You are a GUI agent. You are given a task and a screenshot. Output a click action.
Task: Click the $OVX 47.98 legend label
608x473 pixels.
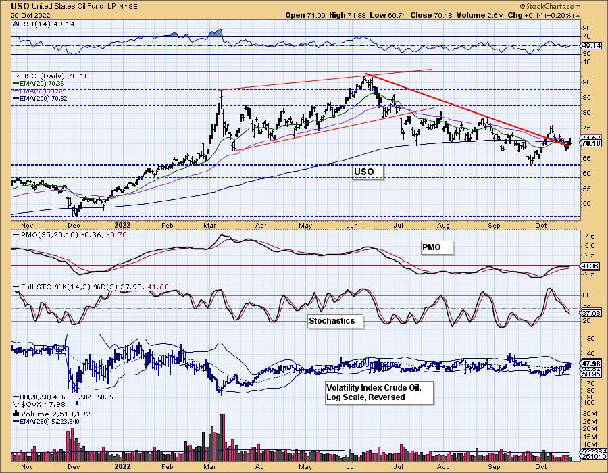[x=43, y=404]
